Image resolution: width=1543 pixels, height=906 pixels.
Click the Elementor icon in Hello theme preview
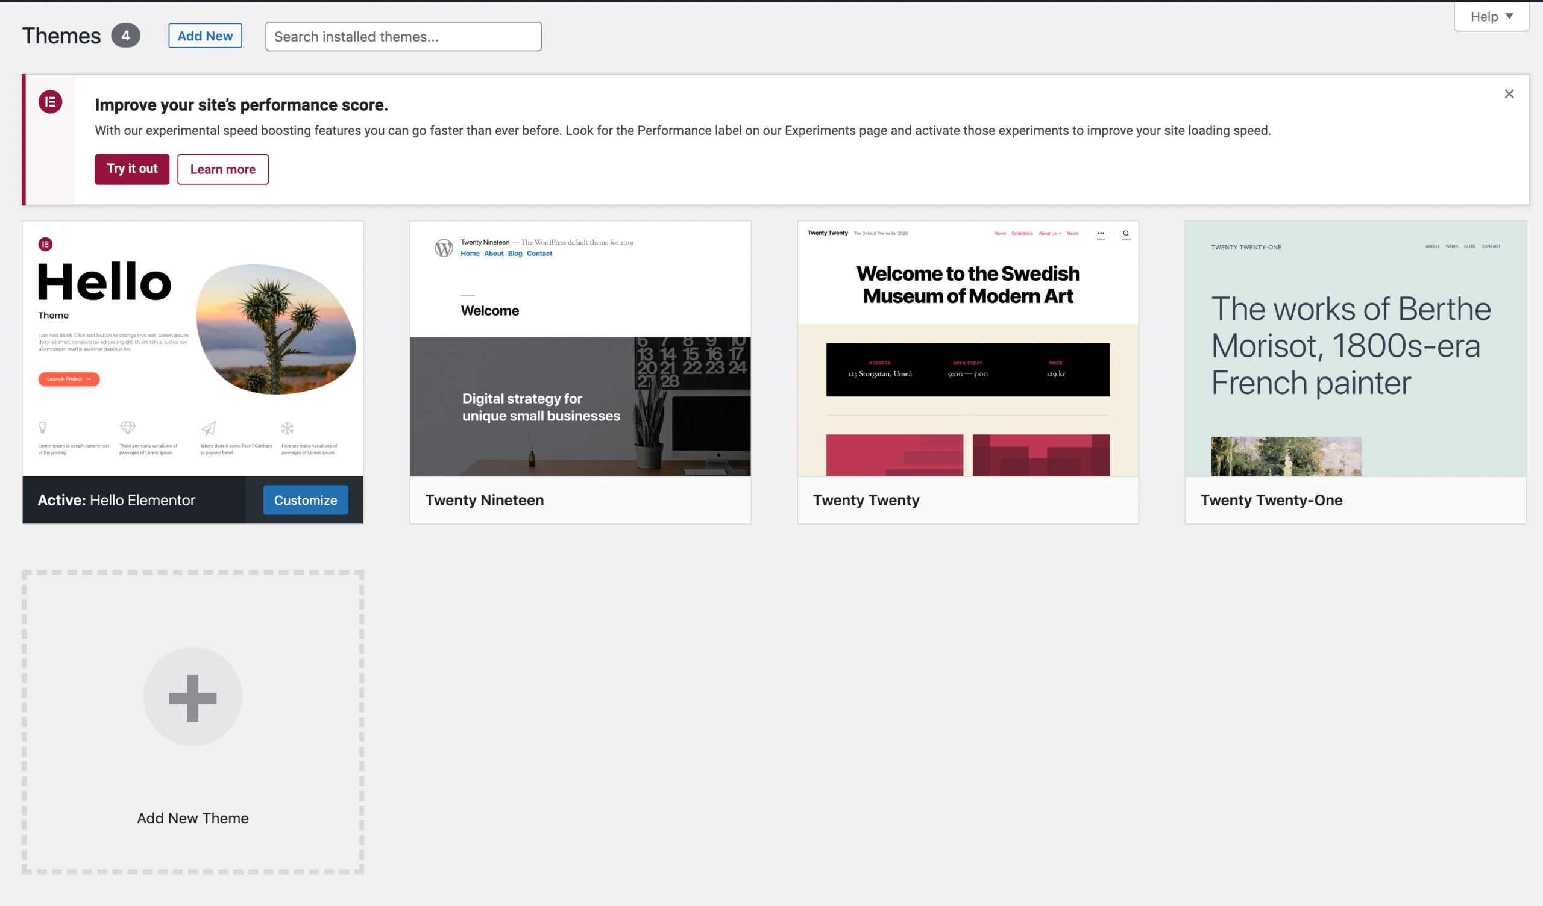coord(45,244)
